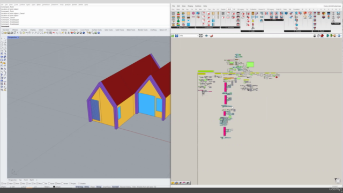The image size is (343, 193).
Task: Select the HB-E component tab in Grasshopper
Action: 229,10
